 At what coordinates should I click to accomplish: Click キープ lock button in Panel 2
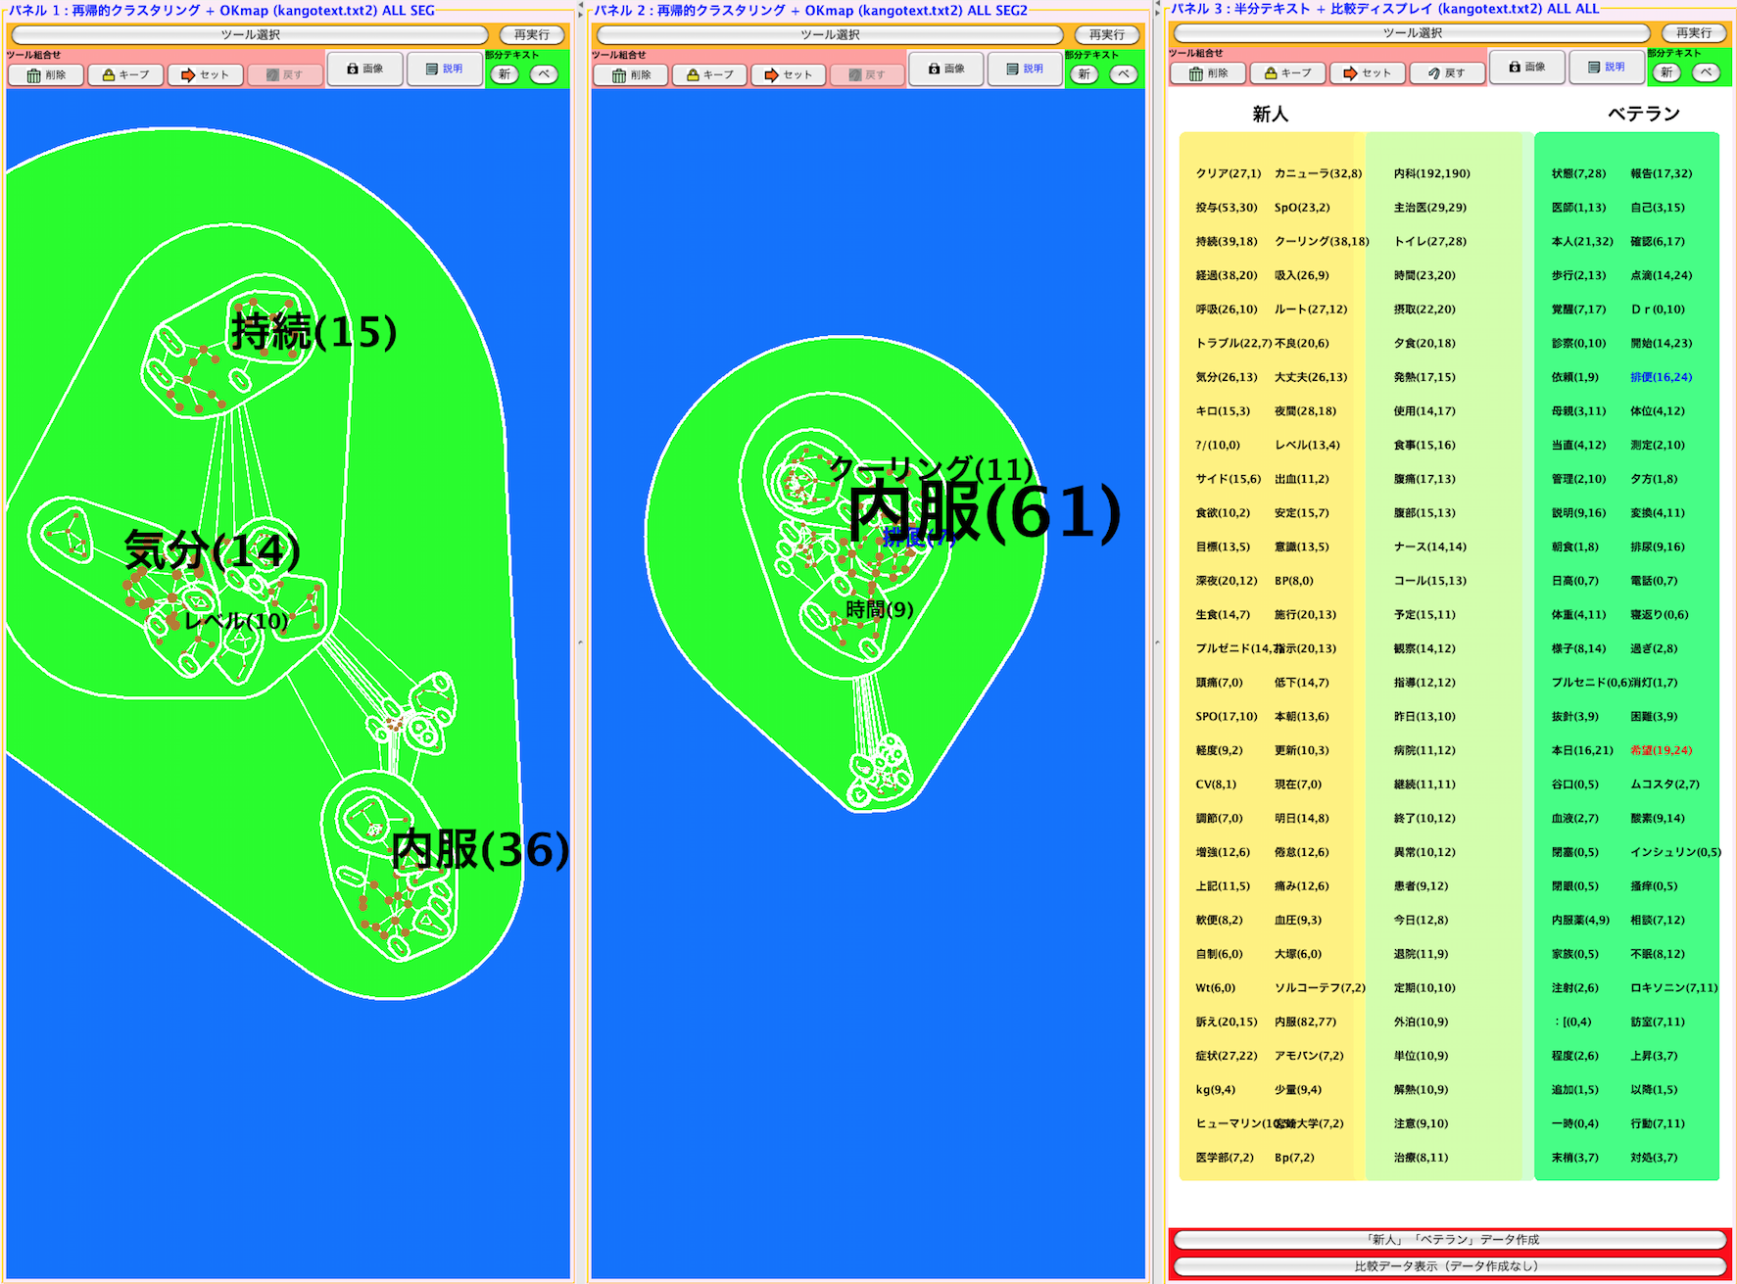pos(710,75)
